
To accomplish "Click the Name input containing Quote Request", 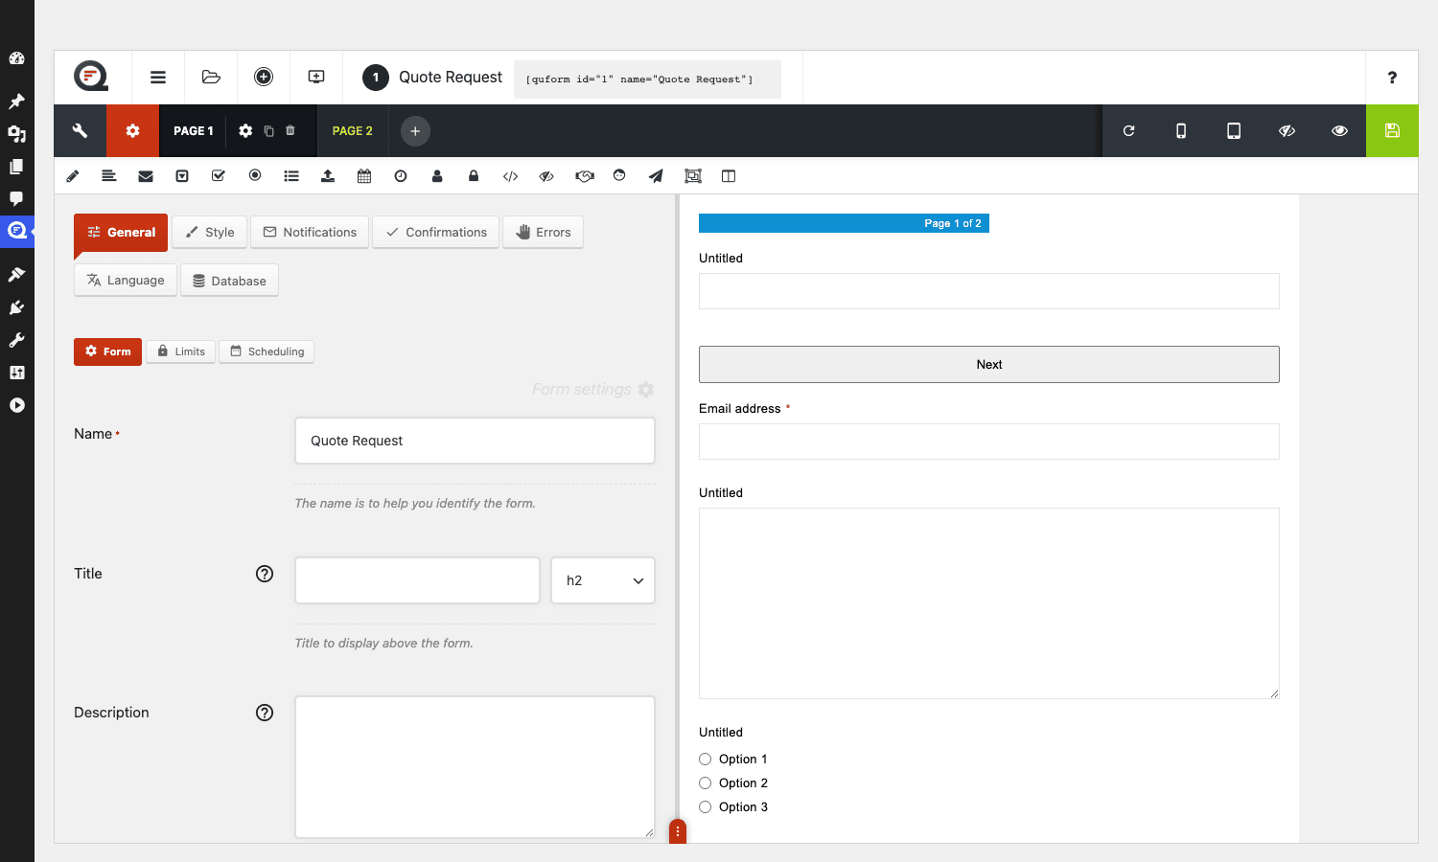I will click(x=475, y=441).
